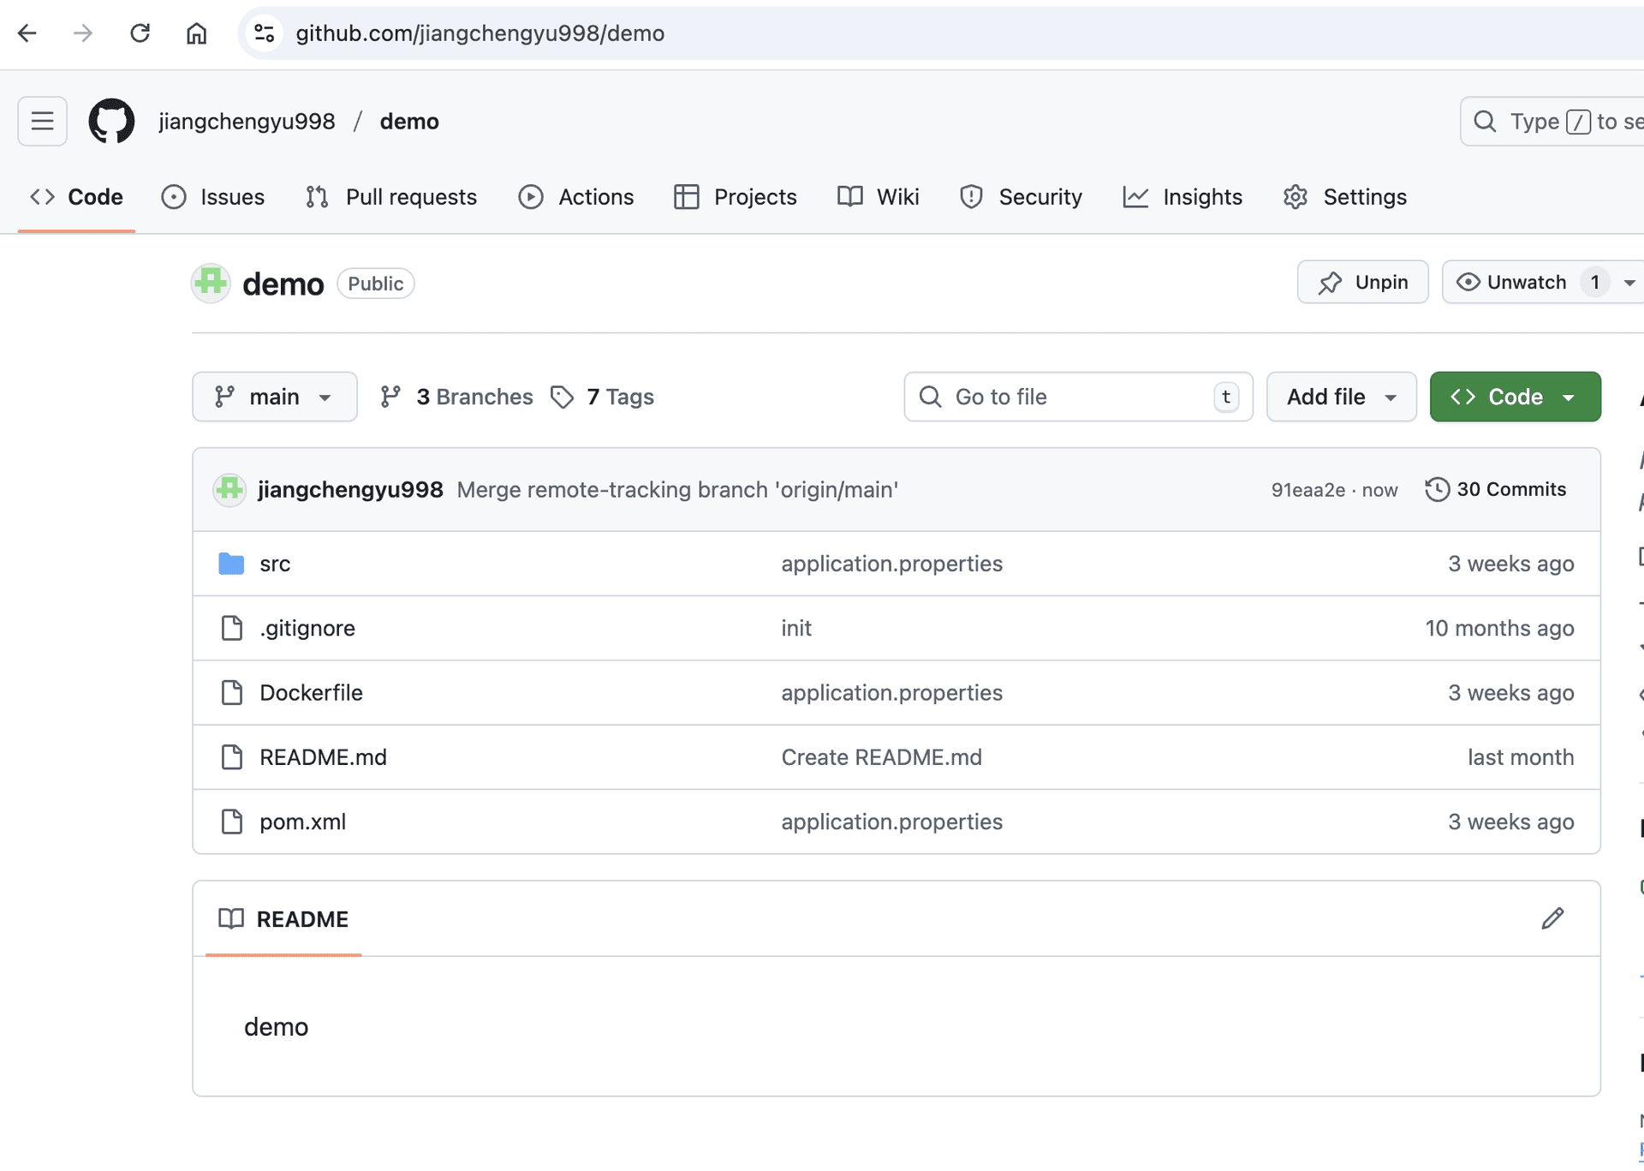Open the hamburger sidebar menu
The height and width of the screenshot is (1171, 1644).
42,121
